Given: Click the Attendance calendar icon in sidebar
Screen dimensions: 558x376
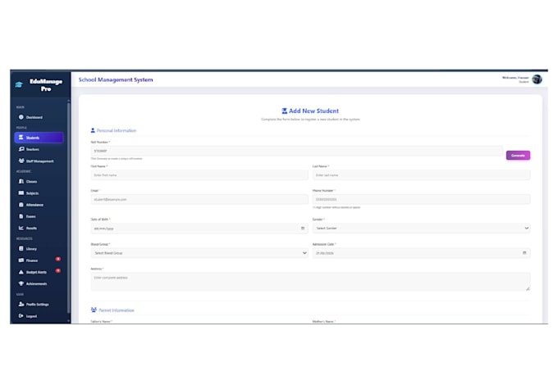Looking at the screenshot, I should click(x=21, y=205).
